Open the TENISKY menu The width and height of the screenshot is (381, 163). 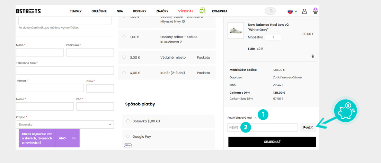point(76,11)
